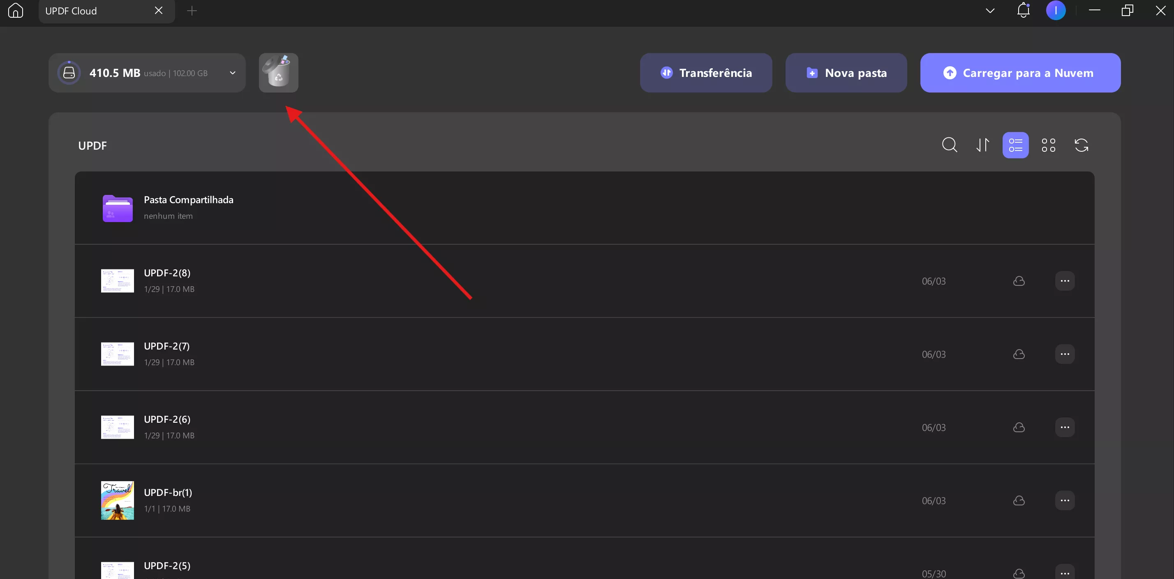Viewport: 1174px width, 579px height.
Task: Go to the home icon
Action: pos(16,10)
